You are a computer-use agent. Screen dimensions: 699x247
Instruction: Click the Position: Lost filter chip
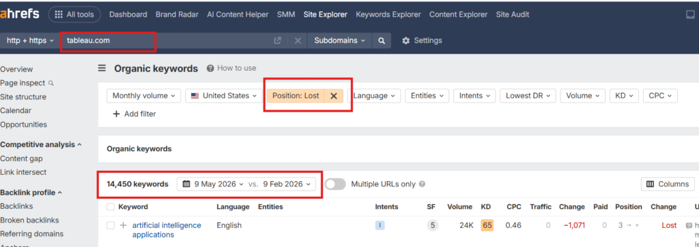click(x=296, y=95)
